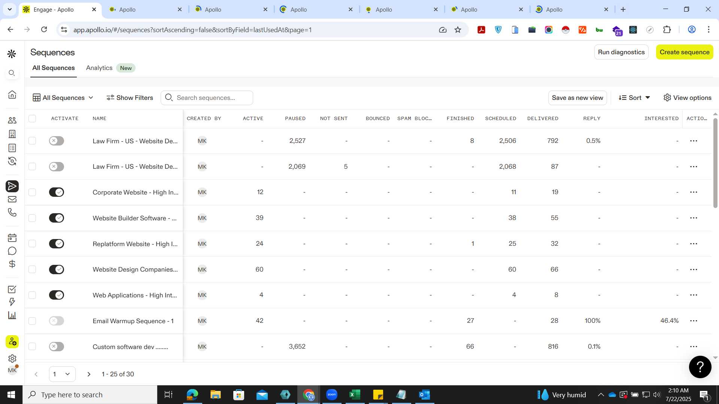Click the yellow invite user icon
This screenshot has width=719, height=404.
[12, 342]
